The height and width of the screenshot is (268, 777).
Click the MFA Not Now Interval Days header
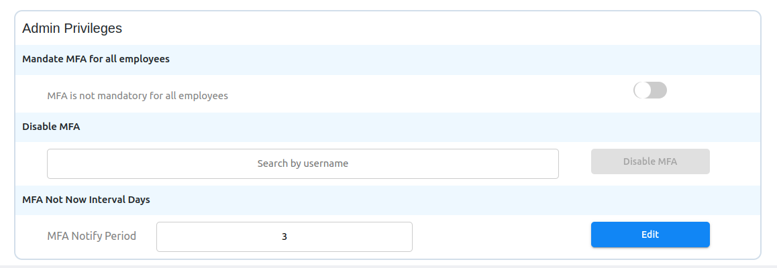86,200
